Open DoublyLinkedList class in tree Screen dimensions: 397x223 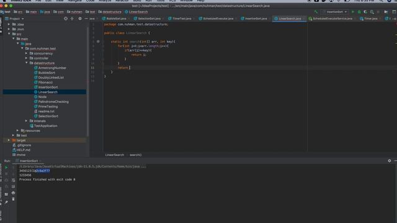(x=51, y=77)
